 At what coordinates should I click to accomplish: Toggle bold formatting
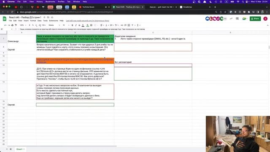pos(72,25)
